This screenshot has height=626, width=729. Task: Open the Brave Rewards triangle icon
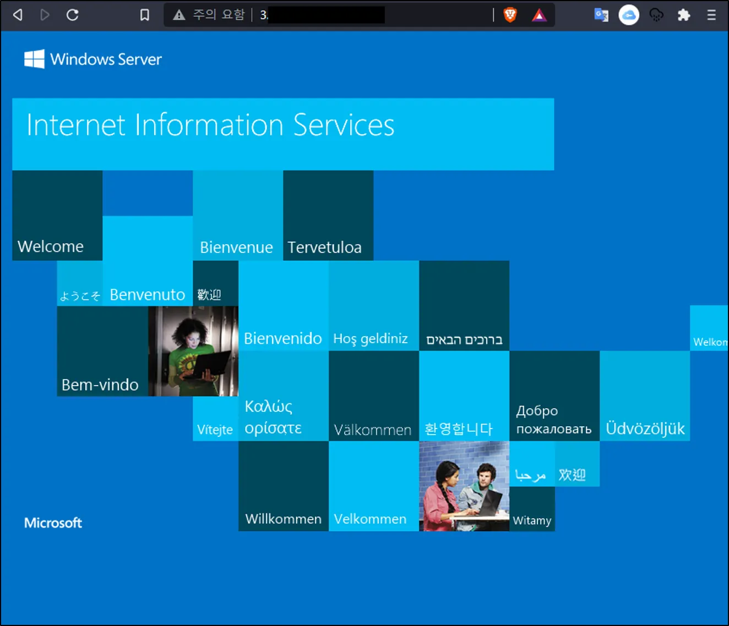click(539, 15)
